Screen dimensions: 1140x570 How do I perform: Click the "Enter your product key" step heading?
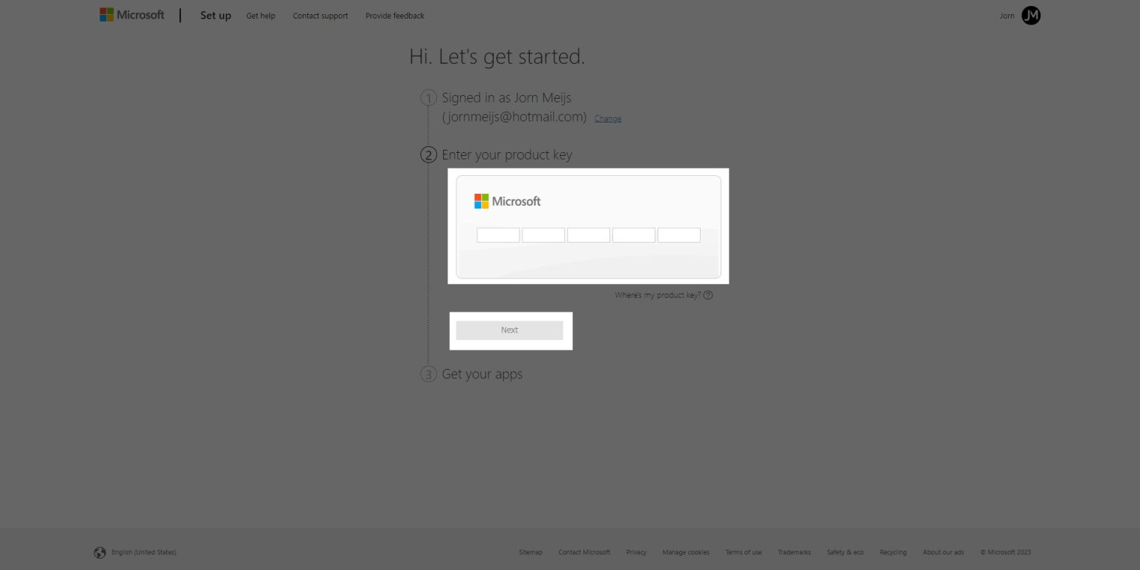click(x=507, y=155)
